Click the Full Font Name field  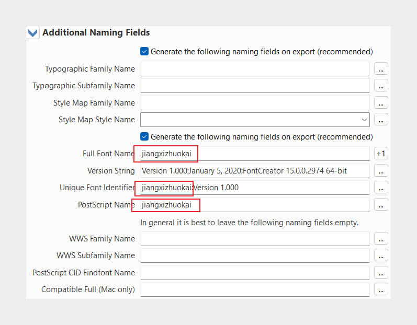tap(255, 154)
